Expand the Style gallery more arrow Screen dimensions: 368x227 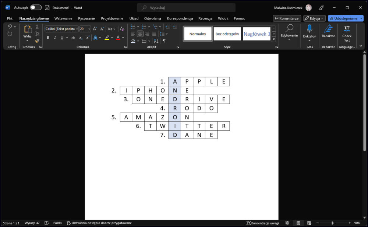274,39
